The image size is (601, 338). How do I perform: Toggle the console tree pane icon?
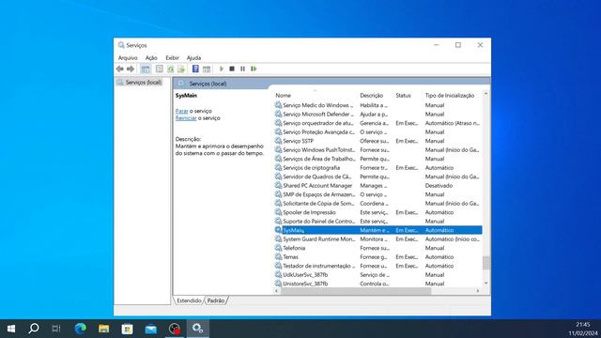(146, 69)
